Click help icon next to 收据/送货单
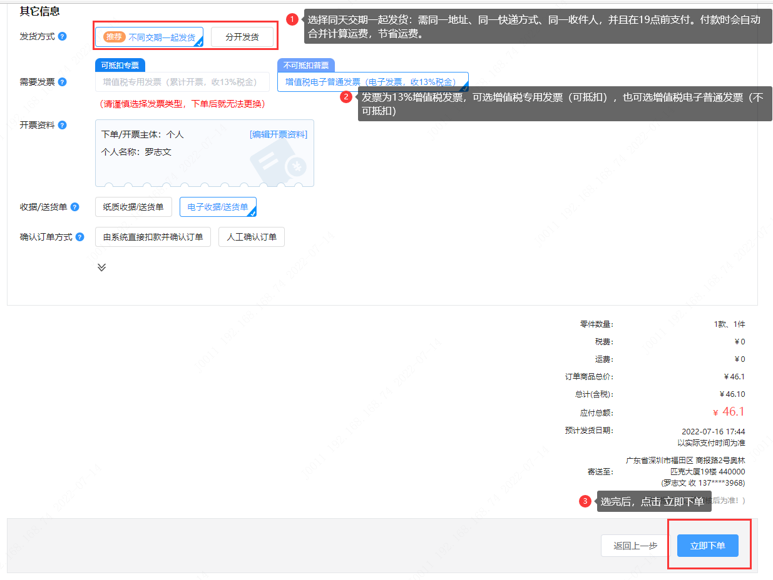The height and width of the screenshot is (580, 773). click(75, 207)
